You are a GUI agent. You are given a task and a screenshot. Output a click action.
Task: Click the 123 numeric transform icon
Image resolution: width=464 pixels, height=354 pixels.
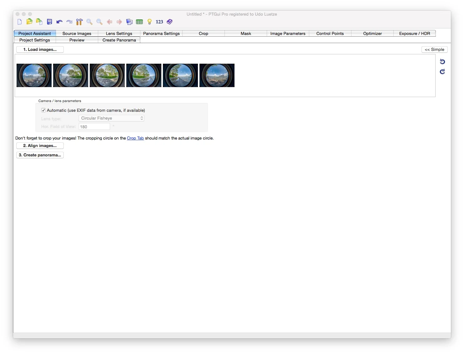pyautogui.click(x=159, y=22)
